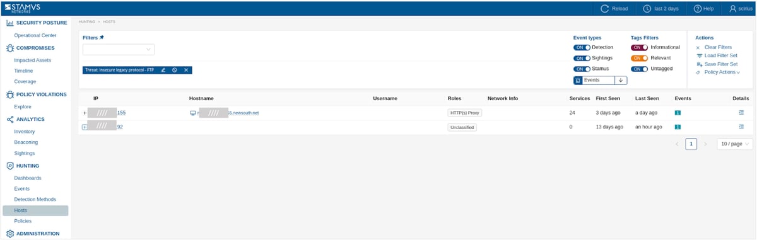Click the Compromises bug icon

coord(9,48)
